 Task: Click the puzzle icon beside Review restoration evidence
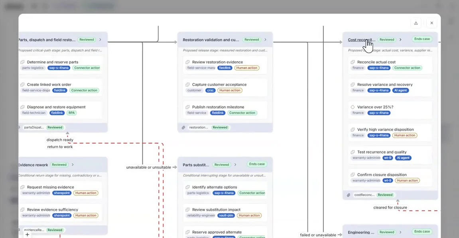point(188,62)
